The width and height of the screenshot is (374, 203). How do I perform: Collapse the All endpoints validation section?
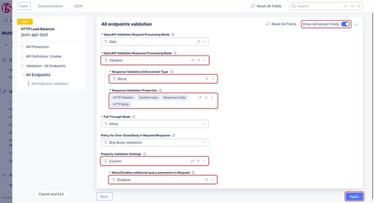(x=356, y=24)
